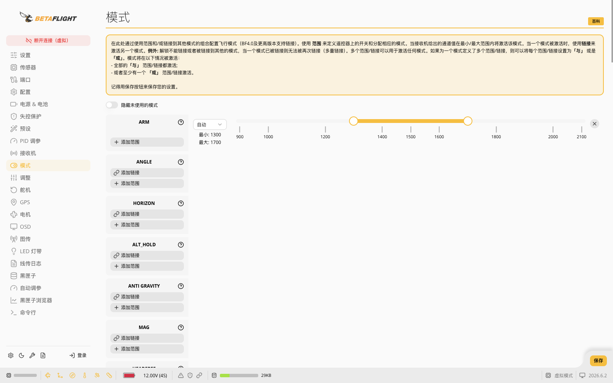Add link to ANGLE mode
The image size is (613, 383).
(x=147, y=173)
